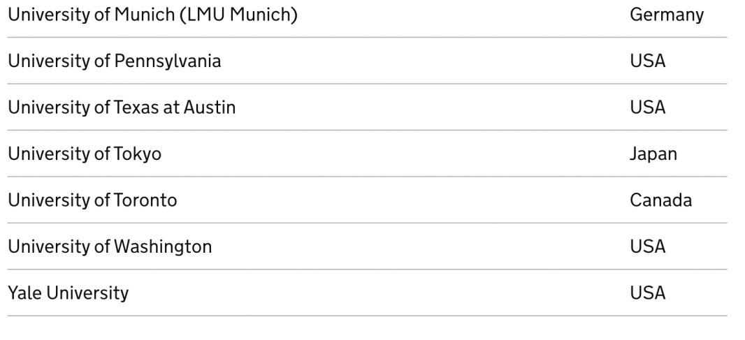The height and width of the screenshot is (340, 745).
Task: Select University of Texas at Austin row
Action: click(368, 108)
